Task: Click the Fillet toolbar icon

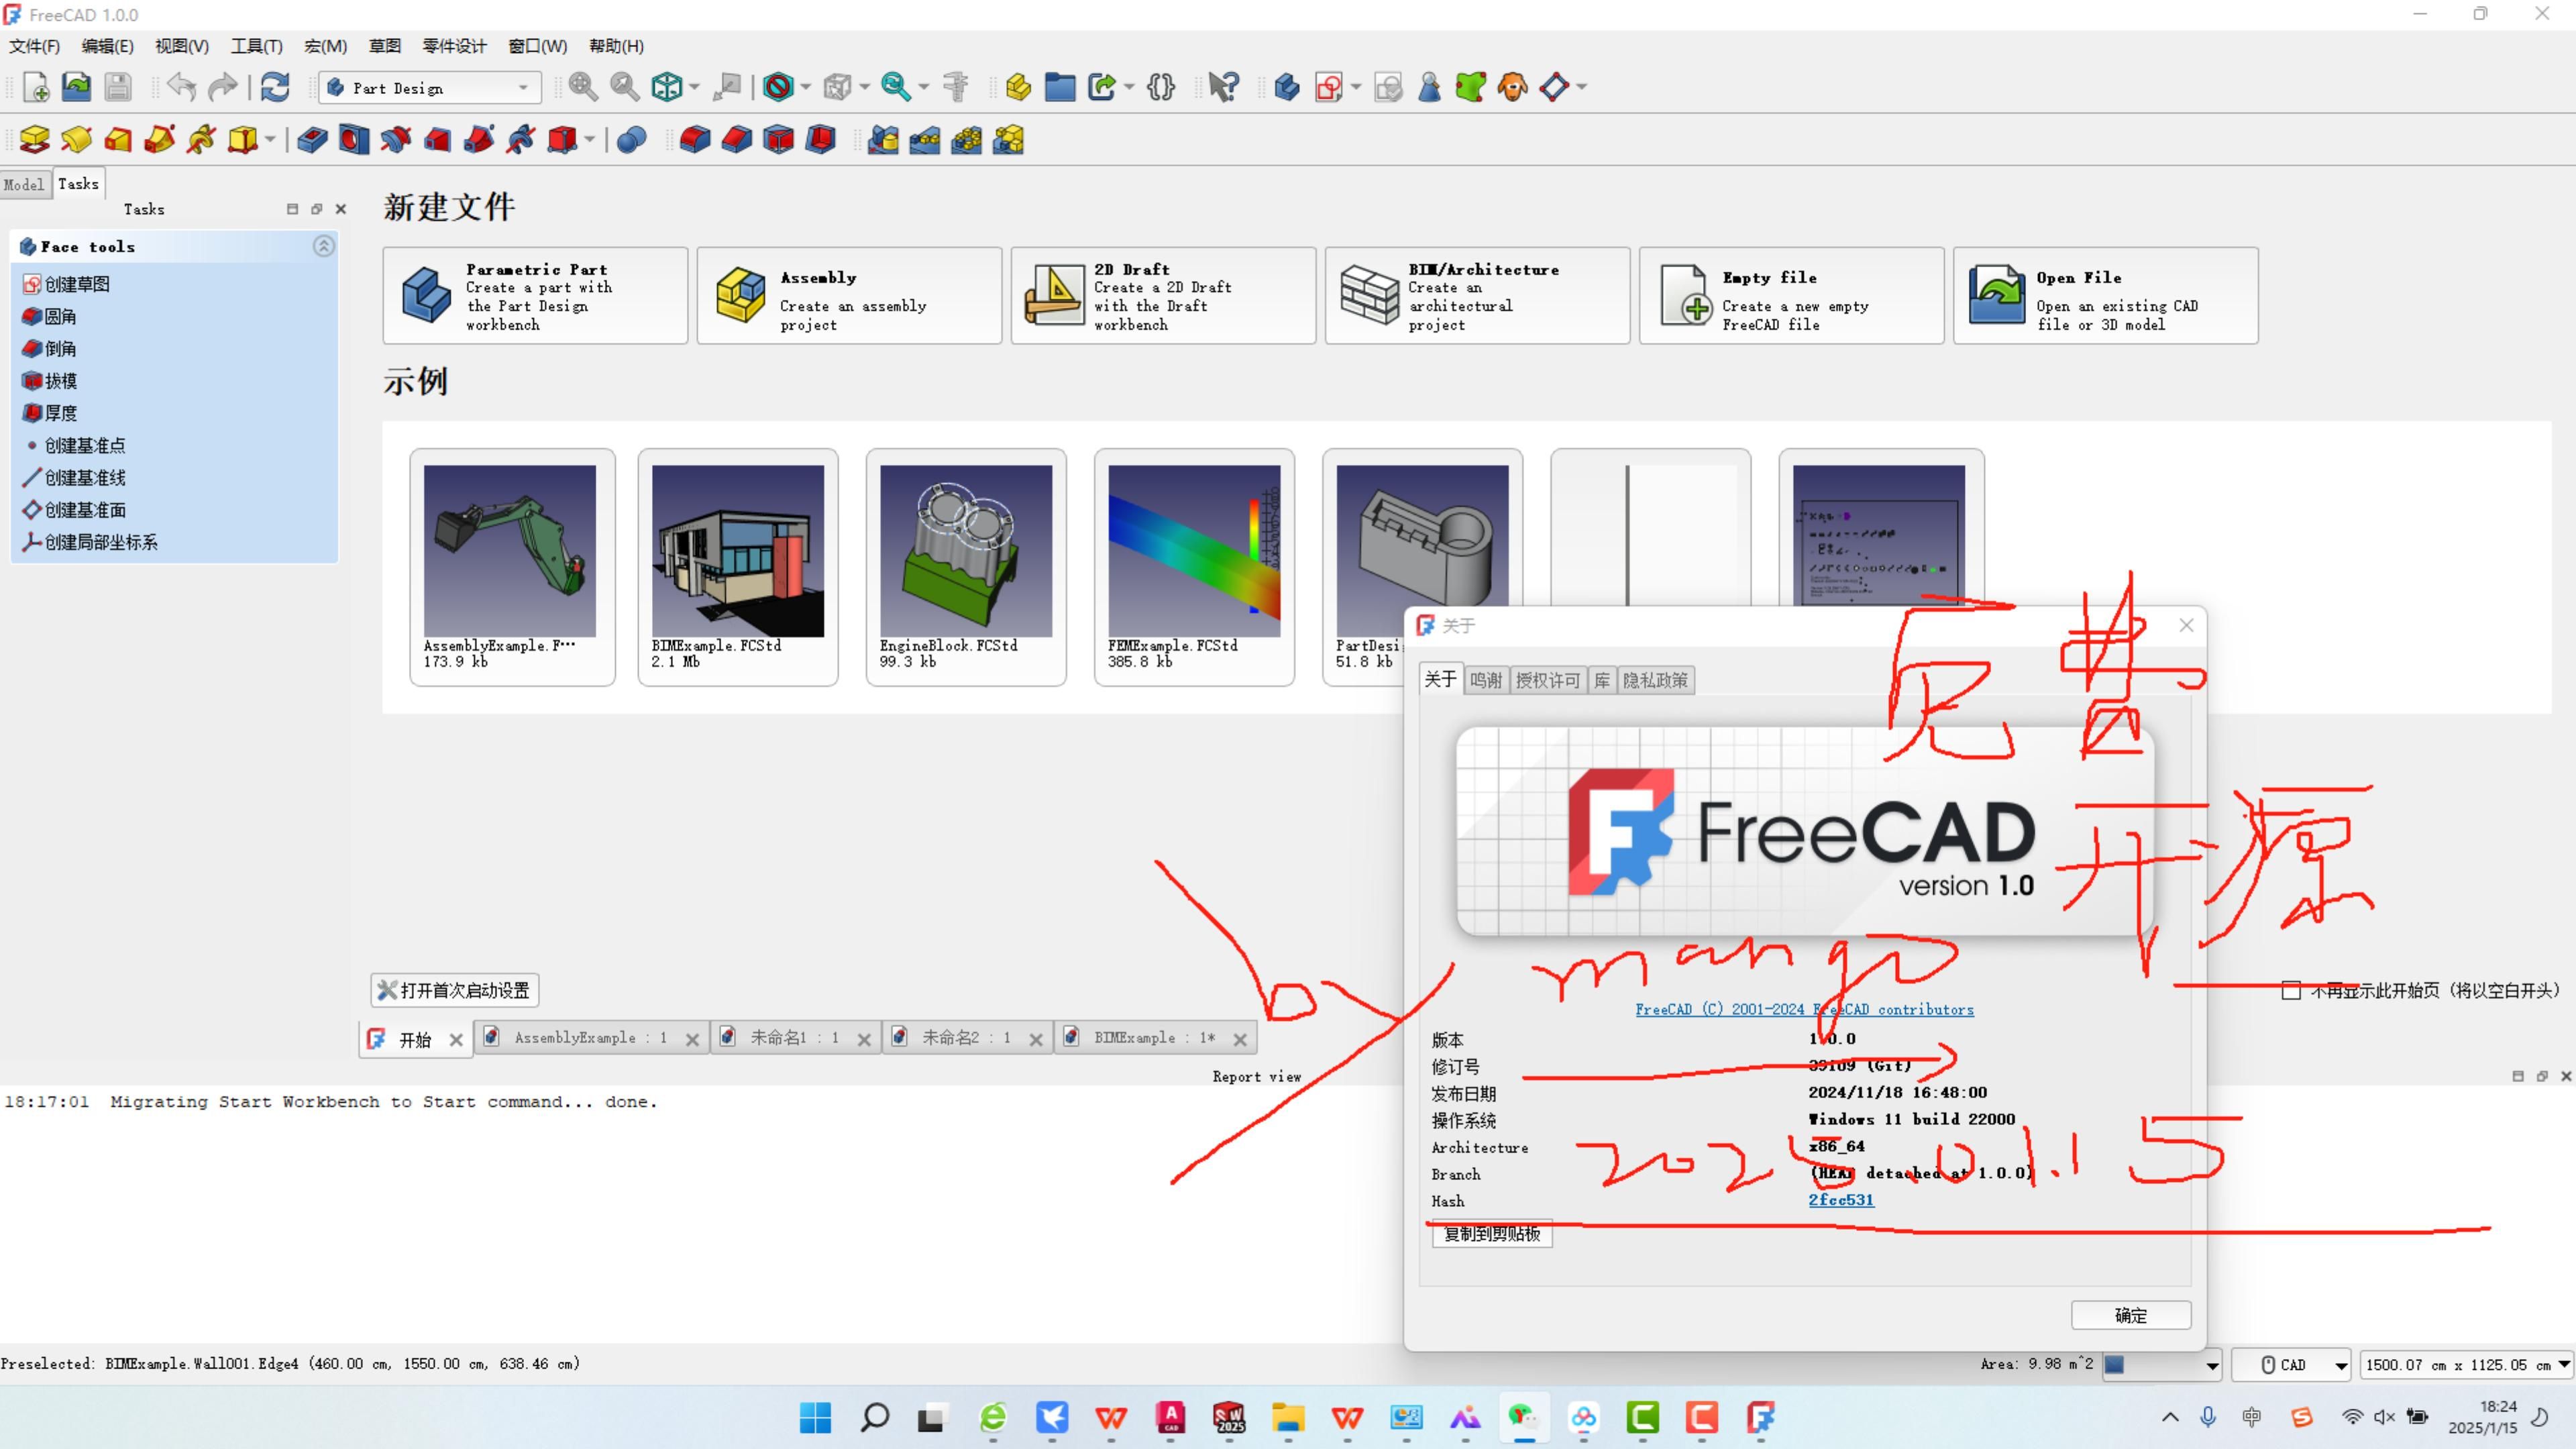Action: coord(695,140)
